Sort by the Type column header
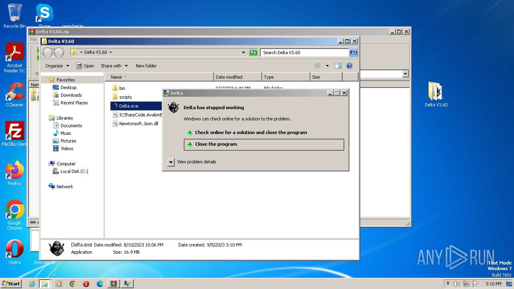514x289 pixels. (286, 77)
